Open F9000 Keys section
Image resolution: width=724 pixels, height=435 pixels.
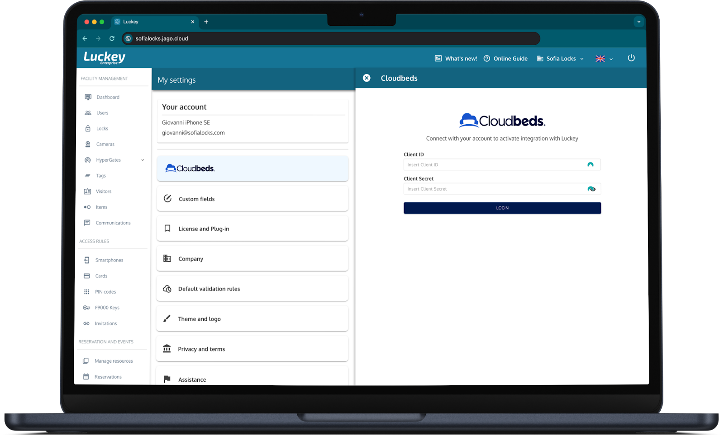click(x=107, y=308)
